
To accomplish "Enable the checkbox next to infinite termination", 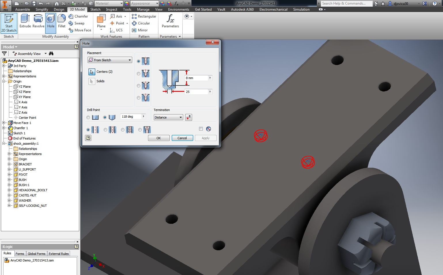I will tap(201, 129).
